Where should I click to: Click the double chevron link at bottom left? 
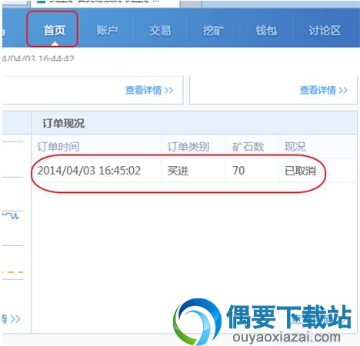12,319
